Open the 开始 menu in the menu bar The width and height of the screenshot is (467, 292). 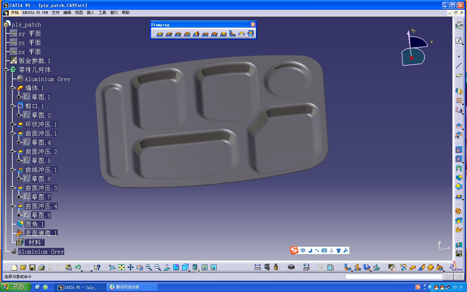(15, 13)
